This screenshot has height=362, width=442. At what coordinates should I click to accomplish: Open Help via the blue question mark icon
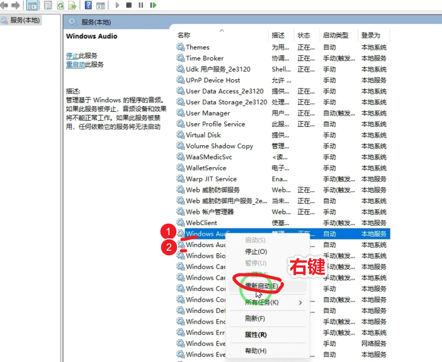coord(88,5)
